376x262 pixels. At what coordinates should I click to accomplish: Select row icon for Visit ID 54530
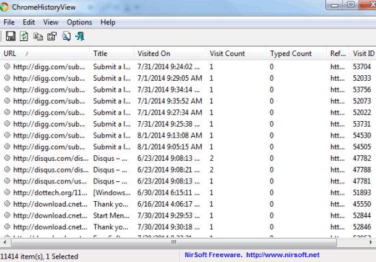coord(8,135)
